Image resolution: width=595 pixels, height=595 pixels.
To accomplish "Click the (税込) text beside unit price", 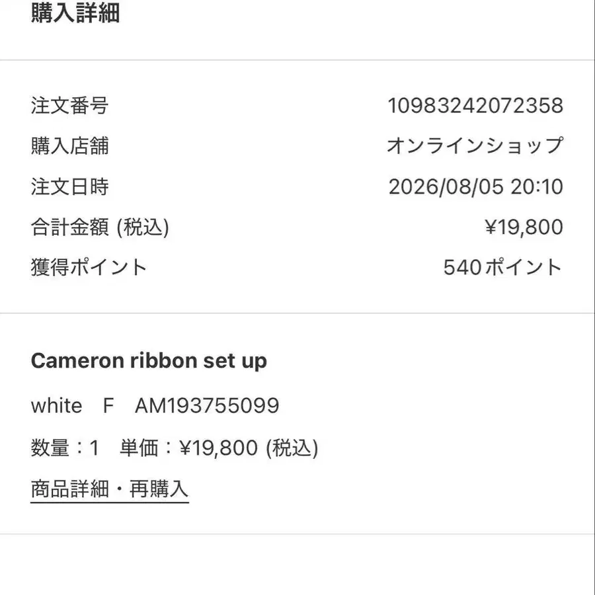I will (292, 448).
